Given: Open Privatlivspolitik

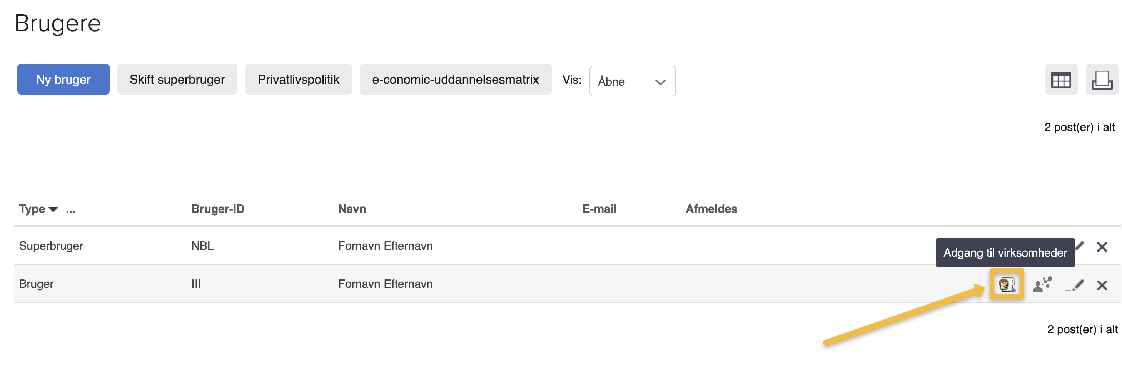Looking at the screenshot, I should click(x=298, y=80).
